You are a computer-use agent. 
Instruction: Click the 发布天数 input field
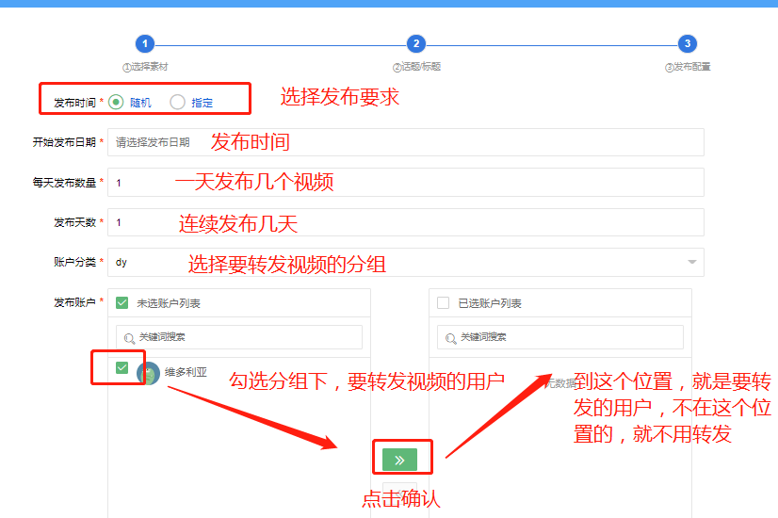pyautogui.click(x=405, y=222)
